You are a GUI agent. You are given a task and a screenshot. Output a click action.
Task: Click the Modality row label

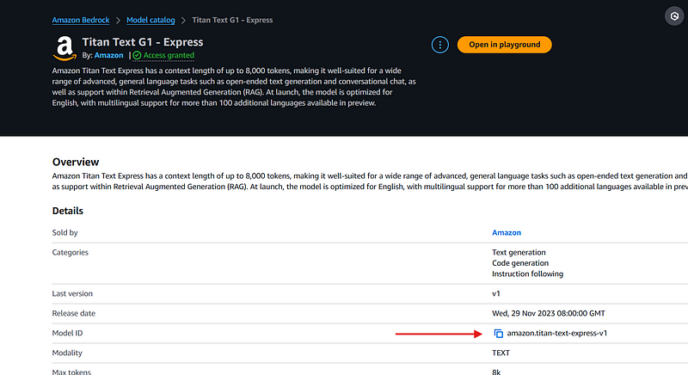pyautogui.click(x=67, y=353)
